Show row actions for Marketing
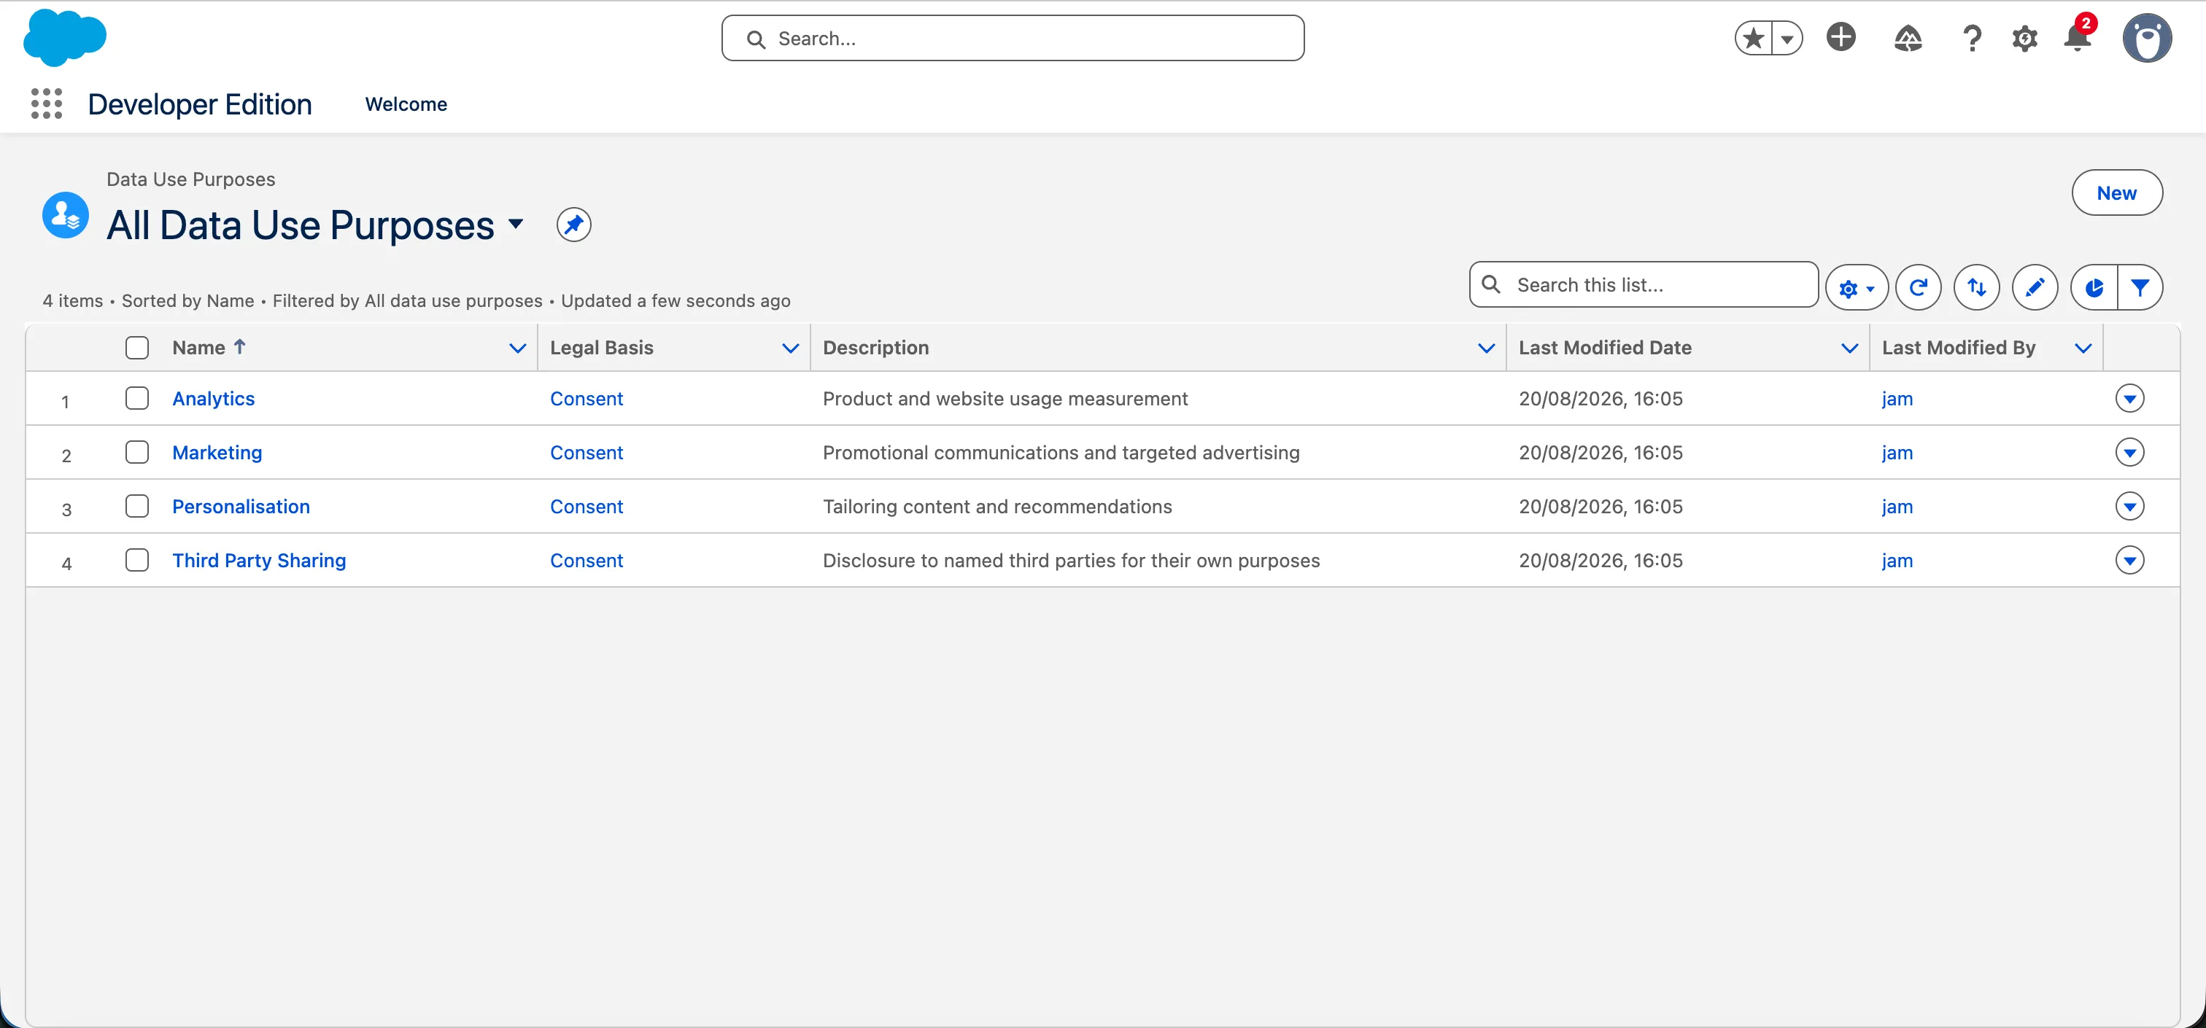This screenshot has width=2206, height=1028. (x=2130, y=452)
